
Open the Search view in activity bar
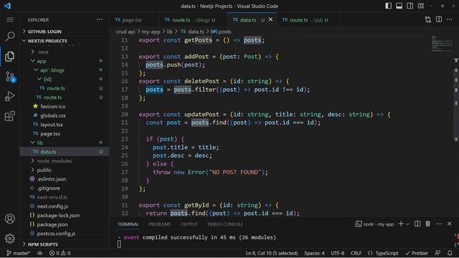tap(10, 37)
